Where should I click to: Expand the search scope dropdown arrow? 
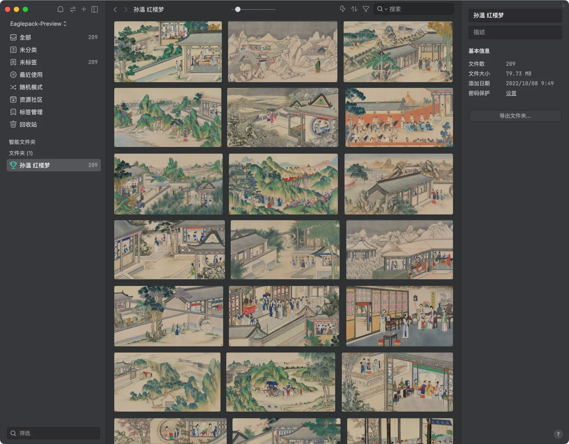point(386,9)
